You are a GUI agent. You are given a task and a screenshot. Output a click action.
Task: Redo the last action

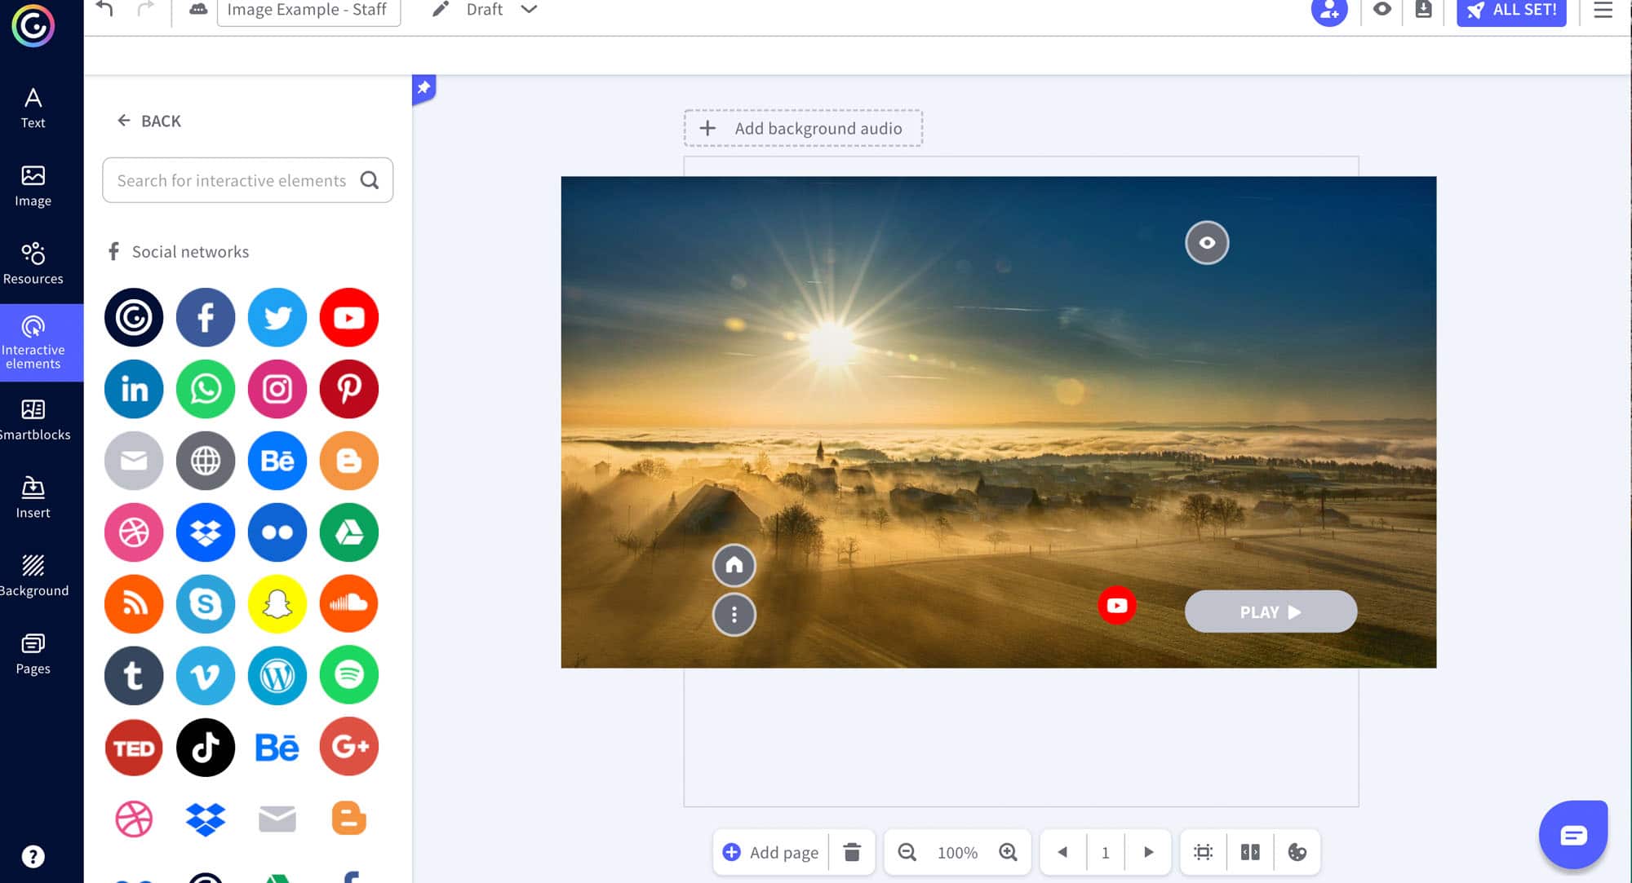click(x=145, y=9)
